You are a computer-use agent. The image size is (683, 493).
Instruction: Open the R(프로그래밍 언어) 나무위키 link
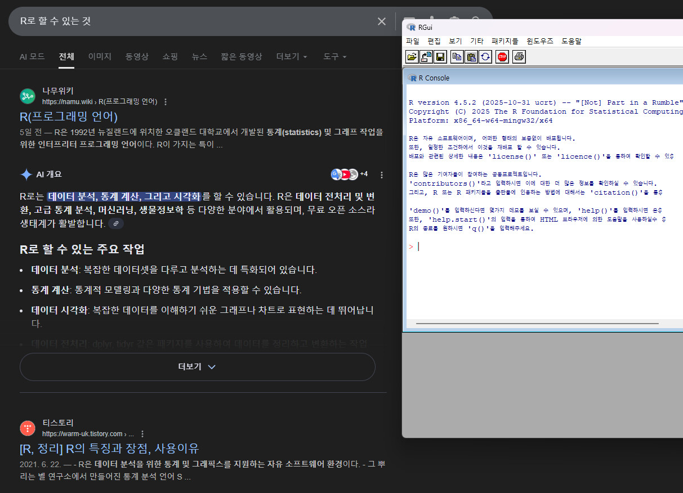point(68,116)
